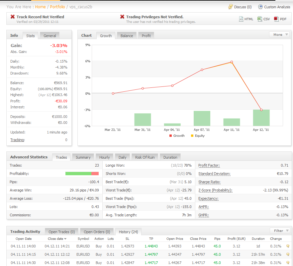This screenshot has height=266, width=293.
Task: Open the Risk Of Ruin statistics tab
Action: coord(145,157)
